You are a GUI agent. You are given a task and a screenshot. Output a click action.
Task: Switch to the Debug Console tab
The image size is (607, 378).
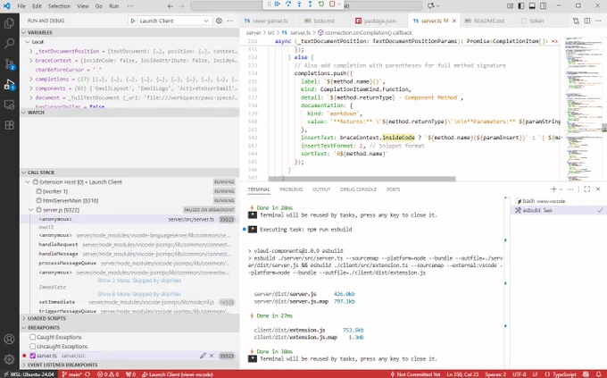(358, 189)
